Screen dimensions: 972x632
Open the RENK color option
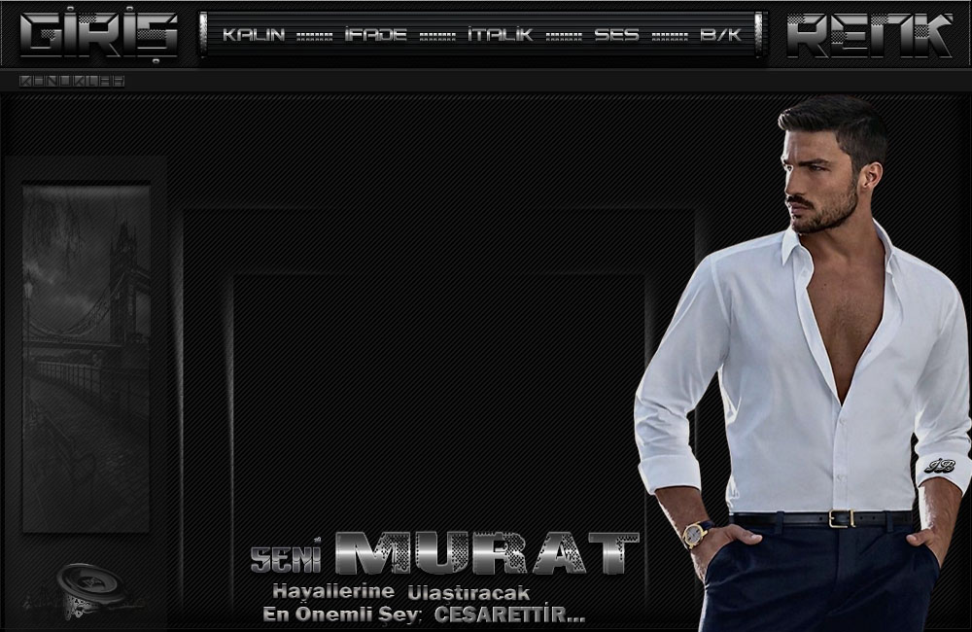tap(869, 34)
